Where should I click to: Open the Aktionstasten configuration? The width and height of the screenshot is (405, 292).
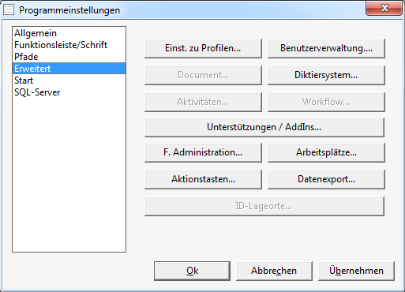(203, 179)
